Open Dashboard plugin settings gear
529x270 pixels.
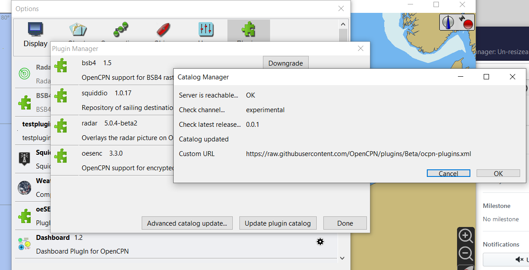320,241
